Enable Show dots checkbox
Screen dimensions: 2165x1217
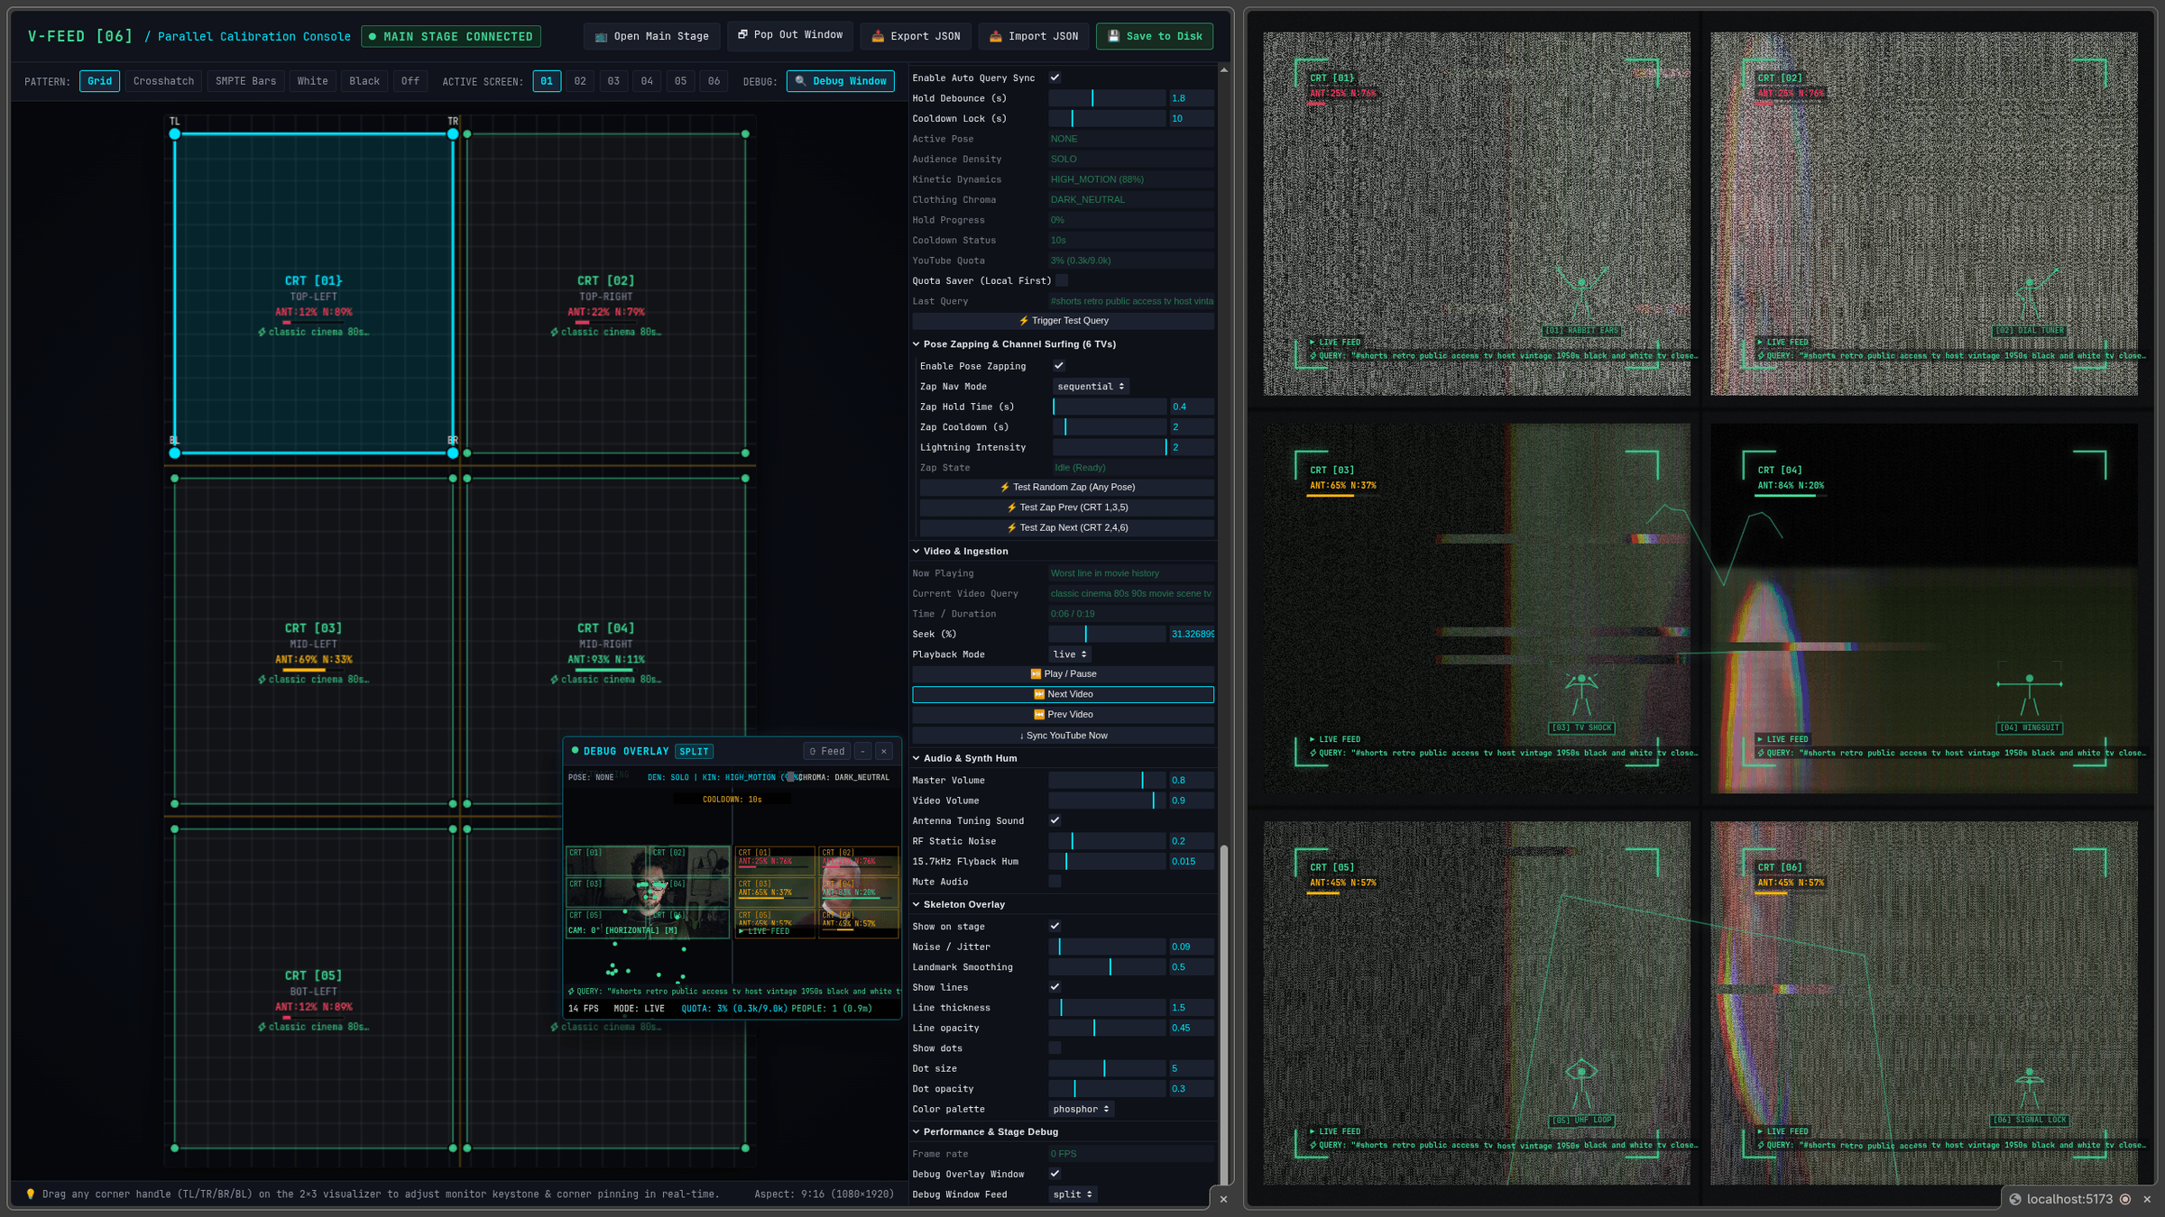pos(1055,1048)
